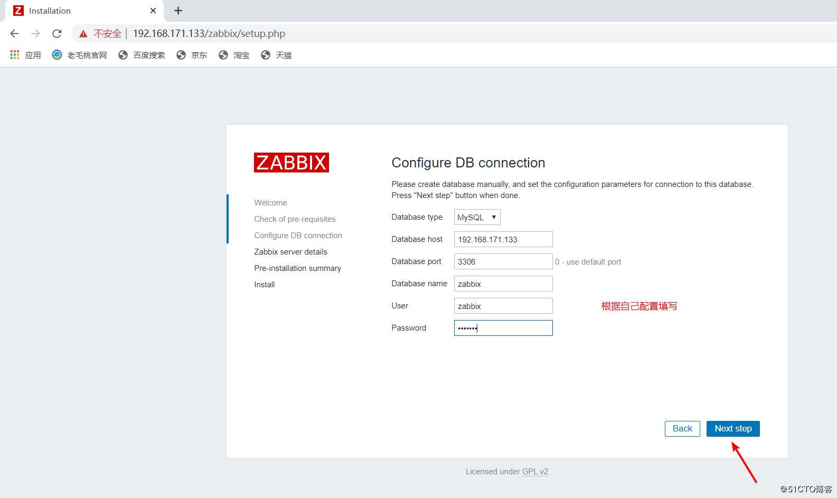Click the browser forward arrow
This screenshot has height=498, width=837.
tap(35, 34)
